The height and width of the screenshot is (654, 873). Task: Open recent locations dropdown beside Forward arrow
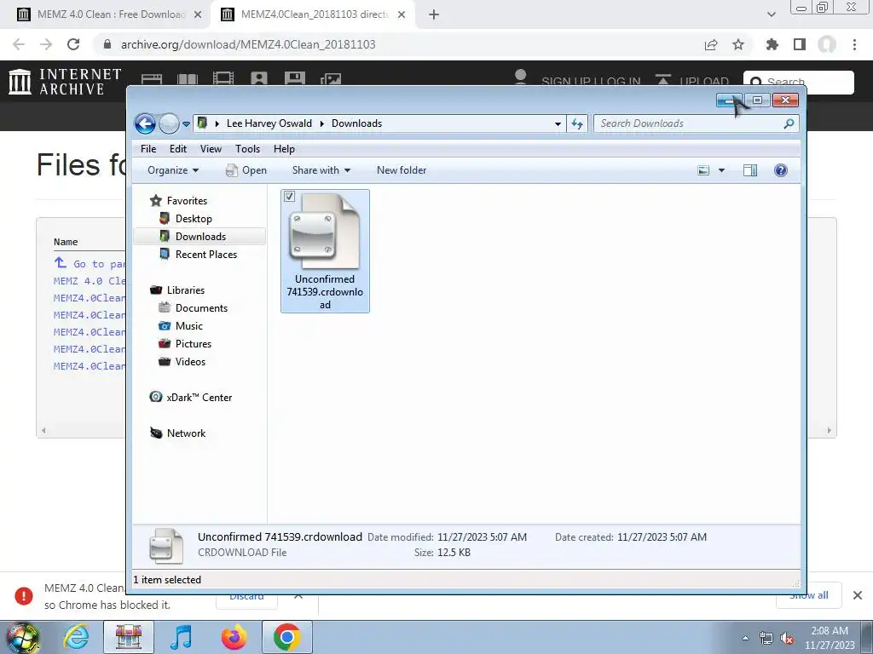tap(186, 124)
